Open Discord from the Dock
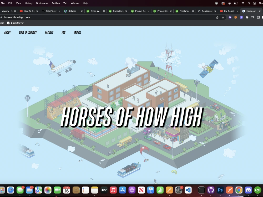This screenshot has width=263, height=197. coord(248,190)
